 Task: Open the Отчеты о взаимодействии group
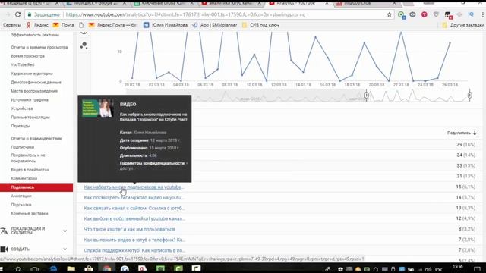[36, 138]
